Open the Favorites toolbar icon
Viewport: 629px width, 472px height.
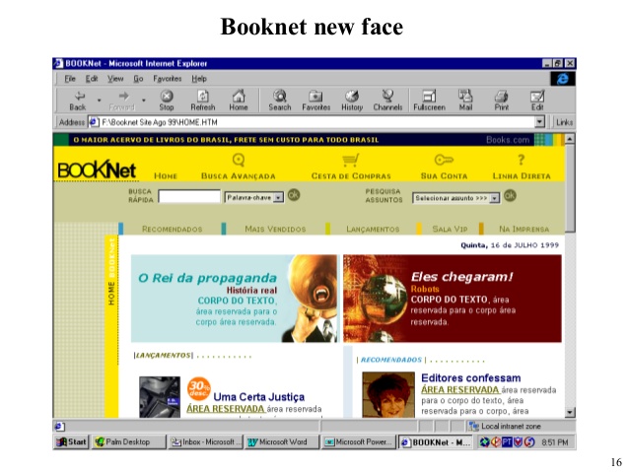coord(315,97)
